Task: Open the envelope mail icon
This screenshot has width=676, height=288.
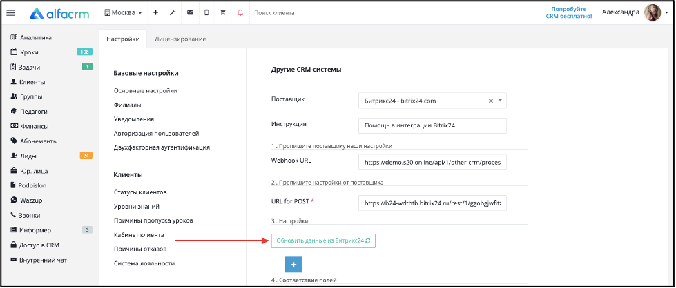Action: point(190,13)
